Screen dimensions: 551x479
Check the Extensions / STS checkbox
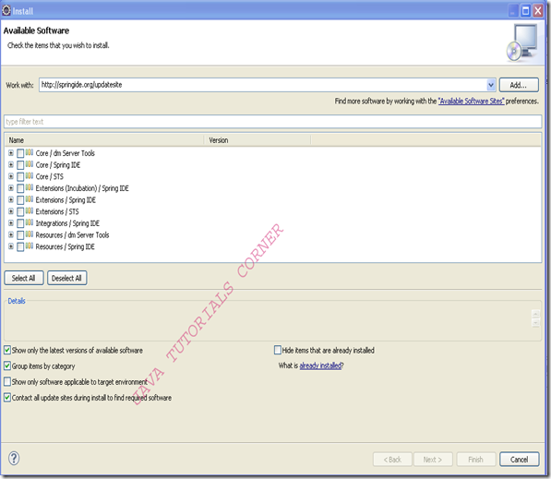tap(20, 211)
